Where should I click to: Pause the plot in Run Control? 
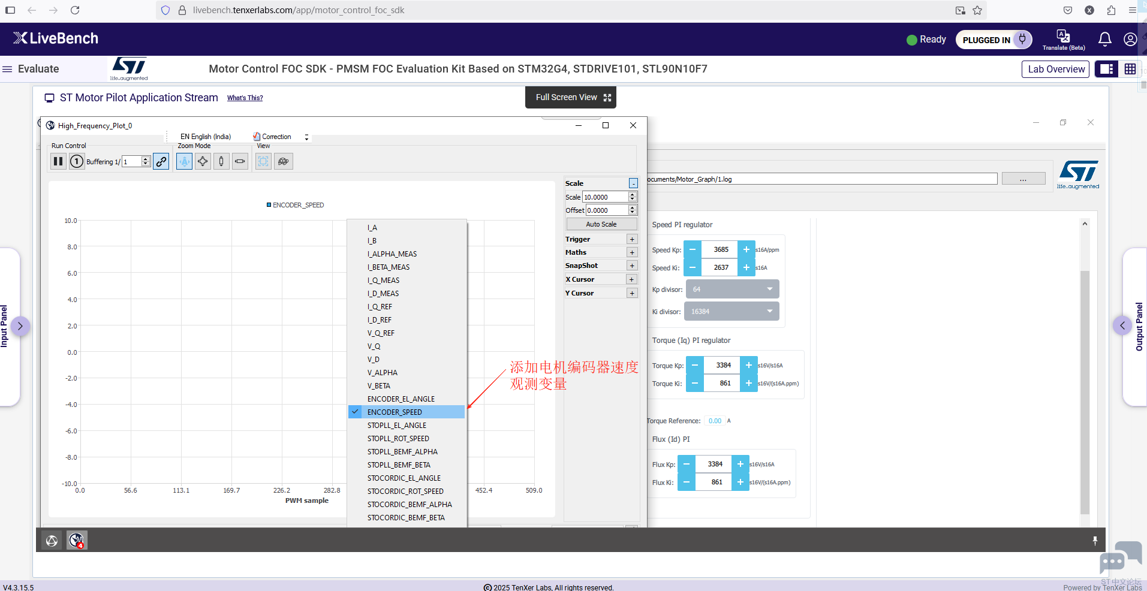58,161
